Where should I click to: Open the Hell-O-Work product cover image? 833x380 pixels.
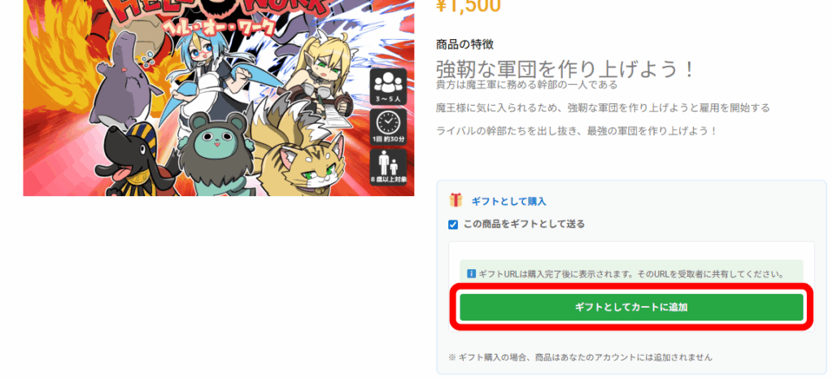point(218,98)
